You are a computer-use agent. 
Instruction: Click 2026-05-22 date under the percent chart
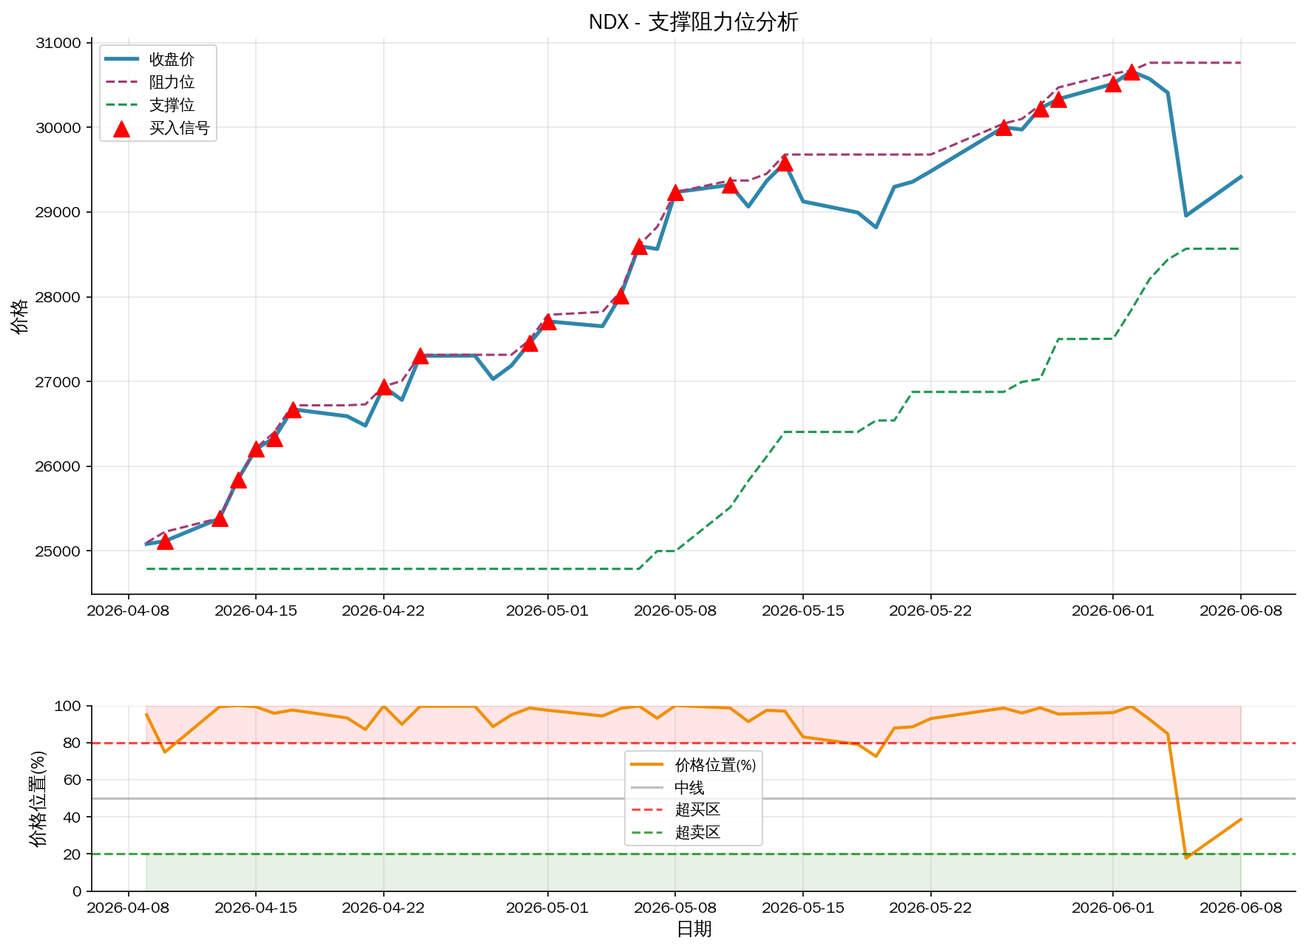click(930, 908)
